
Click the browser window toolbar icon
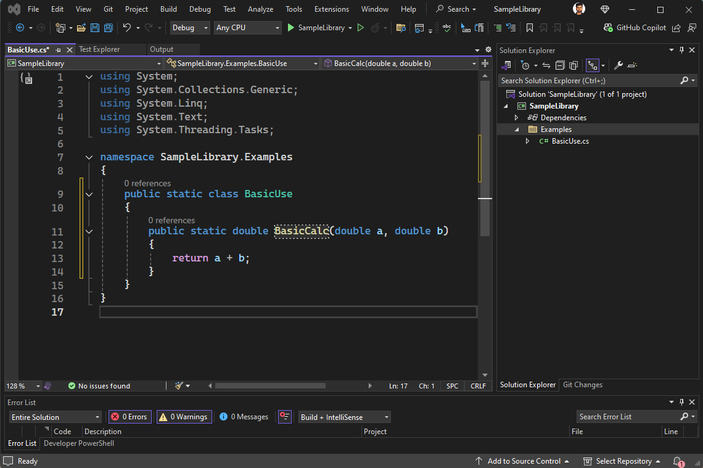(419, 28)
